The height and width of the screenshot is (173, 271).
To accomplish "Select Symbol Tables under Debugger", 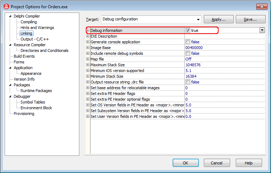I will [x=33, y=102].
